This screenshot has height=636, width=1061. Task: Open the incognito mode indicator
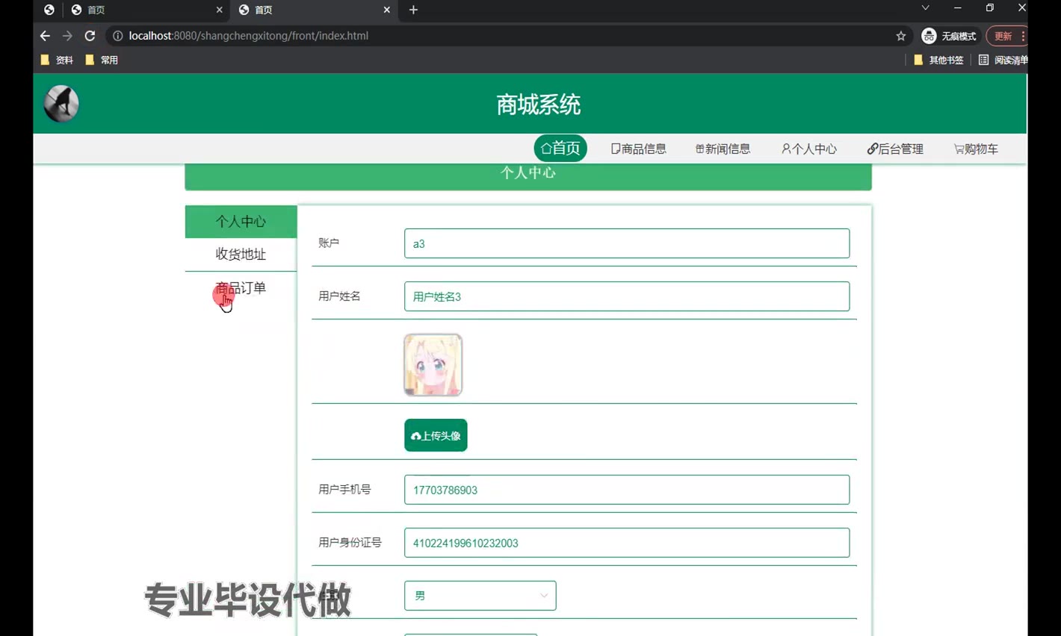(x=949, y=36)
